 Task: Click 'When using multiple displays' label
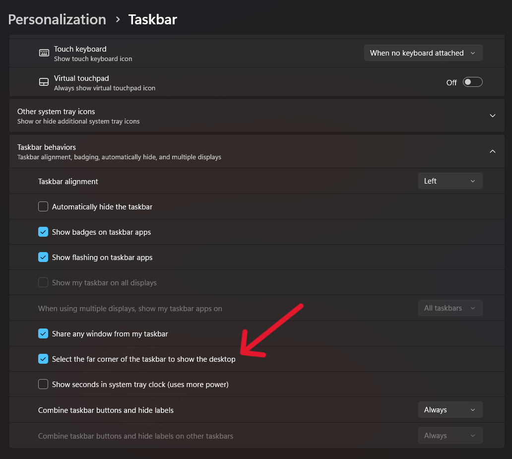tap(130, 309)
